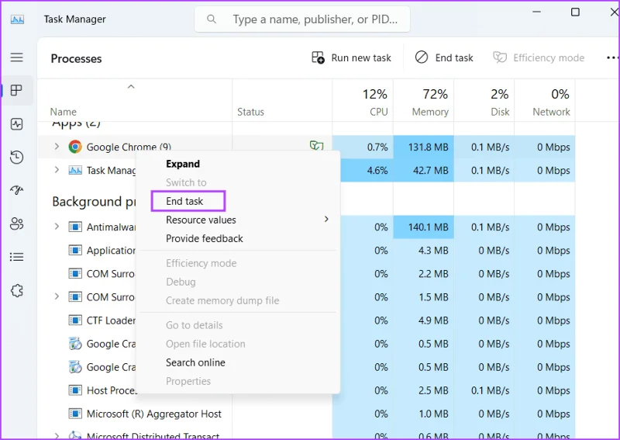Click the Task Manager process row icon
This screenshot has width=620, height=440.
pos(75,170)
